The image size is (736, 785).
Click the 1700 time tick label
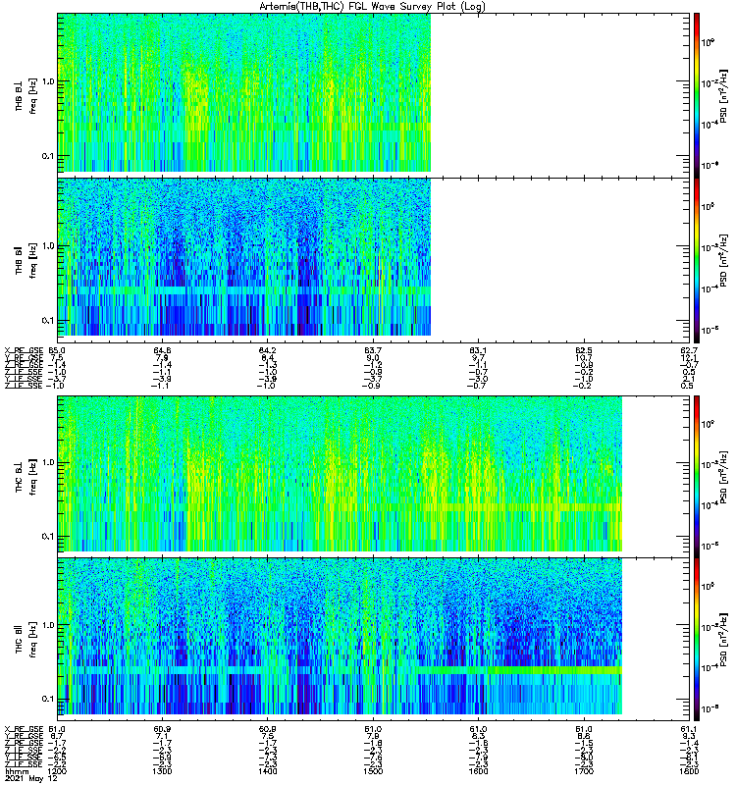(x=584, y=771)
